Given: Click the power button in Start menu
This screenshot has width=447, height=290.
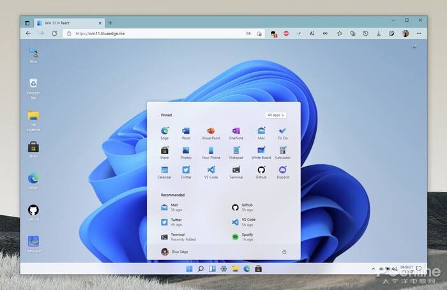Looking at the screenshot, I should [x=284, y=252].
